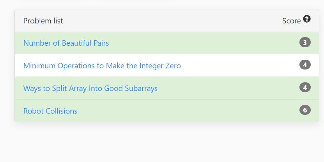Open Ways to Split Array Into Good Subarrays
This screenshot has width=324, height=162.
[90, 88]
